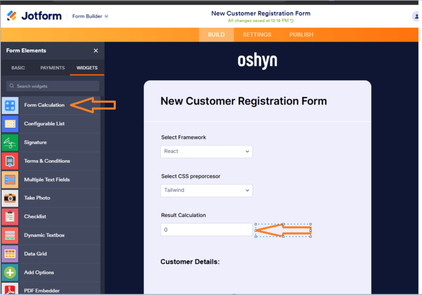Click the Customer Details: heading

[190, 262]
